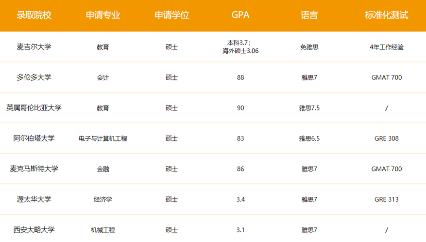Select the 4年工作经验 cell
The image size is (426, 242).
(x=386, y=47)
